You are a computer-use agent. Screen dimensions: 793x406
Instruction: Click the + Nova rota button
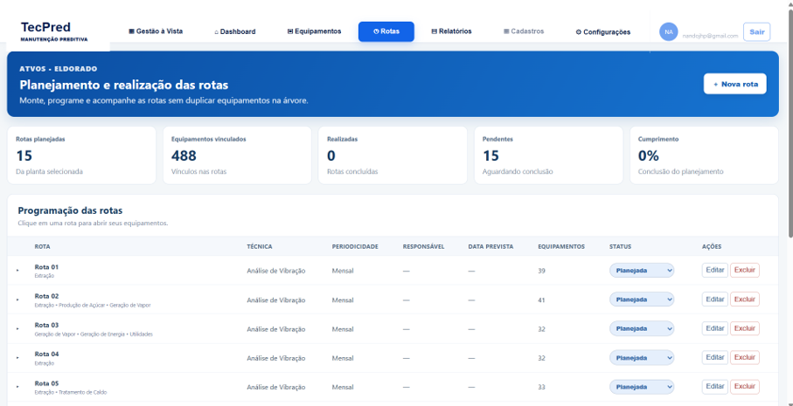click(734, 84)
